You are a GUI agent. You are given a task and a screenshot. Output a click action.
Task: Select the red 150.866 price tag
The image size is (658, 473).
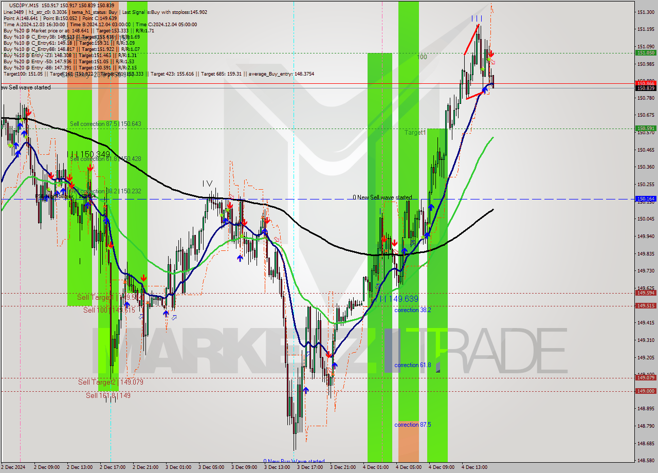(x=646, y=83)
